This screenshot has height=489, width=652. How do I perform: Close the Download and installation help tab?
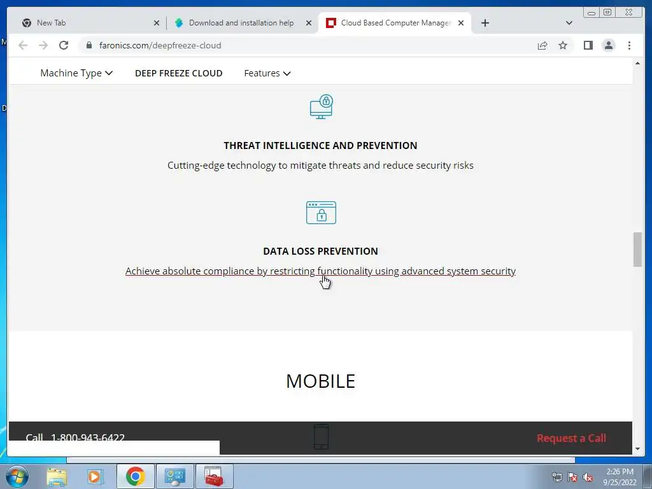coord(309,23)
